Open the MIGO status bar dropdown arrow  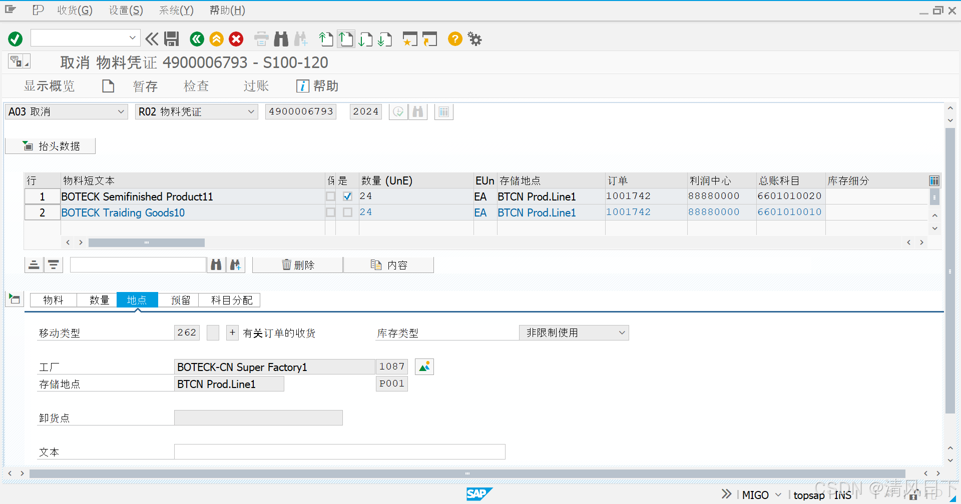[778, 495]
